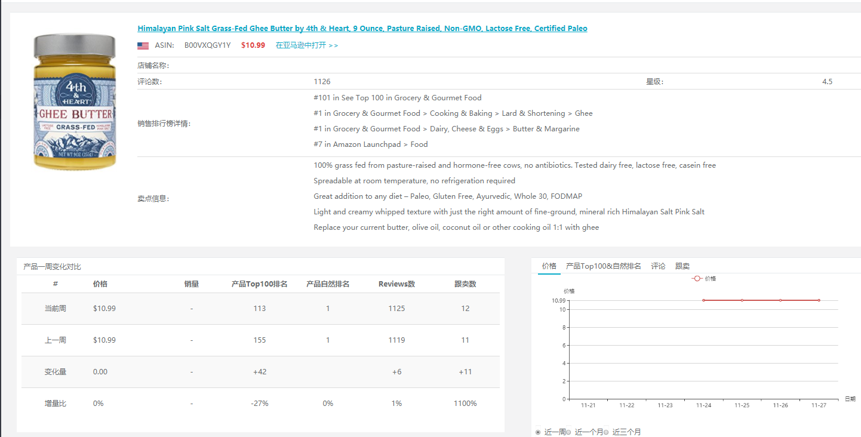Click the 增量比 row label

click(56, 404)
